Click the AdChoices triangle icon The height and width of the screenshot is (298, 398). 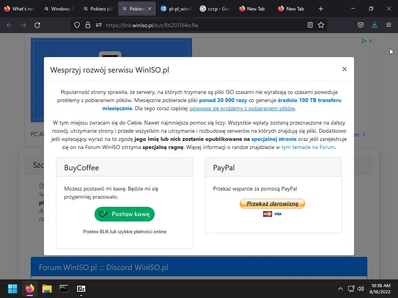(364, 41)
